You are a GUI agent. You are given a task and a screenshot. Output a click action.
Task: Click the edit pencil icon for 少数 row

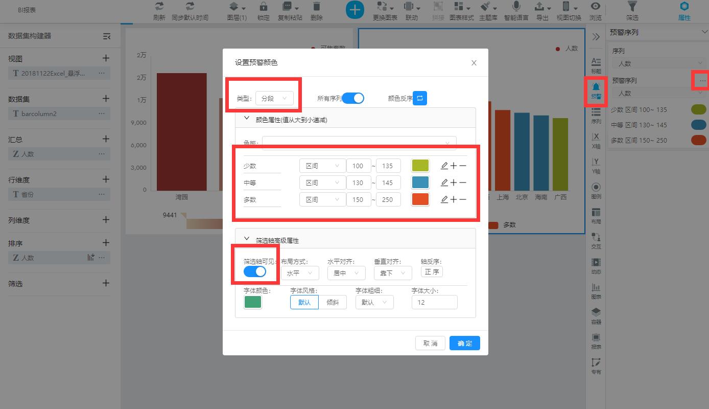click(444, 166)
